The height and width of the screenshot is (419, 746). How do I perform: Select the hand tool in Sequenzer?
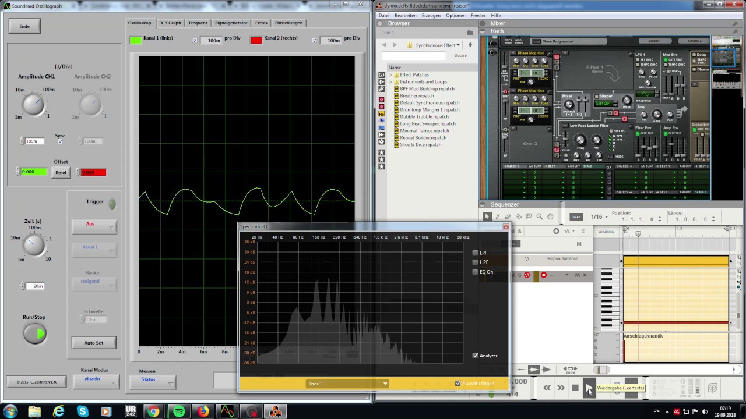click(x=550, y=216)
